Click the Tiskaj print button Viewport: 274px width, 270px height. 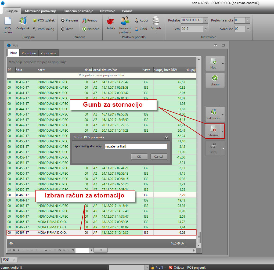coord(213,148)
